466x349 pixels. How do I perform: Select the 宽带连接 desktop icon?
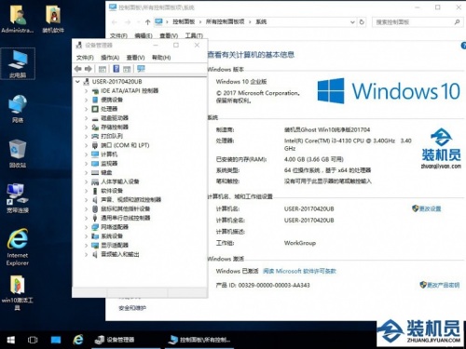click(18, 198)
